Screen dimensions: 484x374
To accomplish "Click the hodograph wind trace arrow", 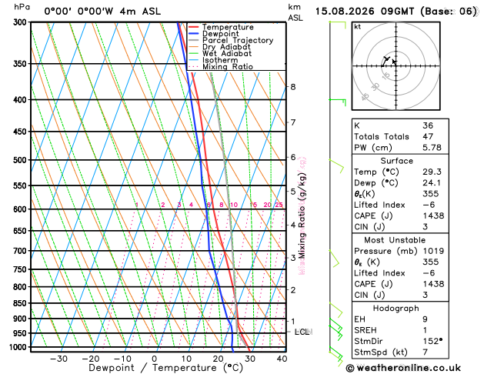I will 386,61.
